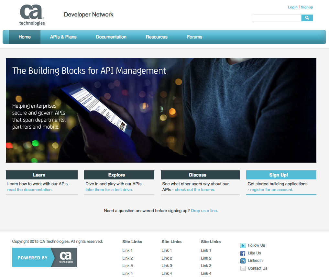Viewport: 329px width, 279px height.
Task: Switch to the Resources tab
Action: point(157,37)
